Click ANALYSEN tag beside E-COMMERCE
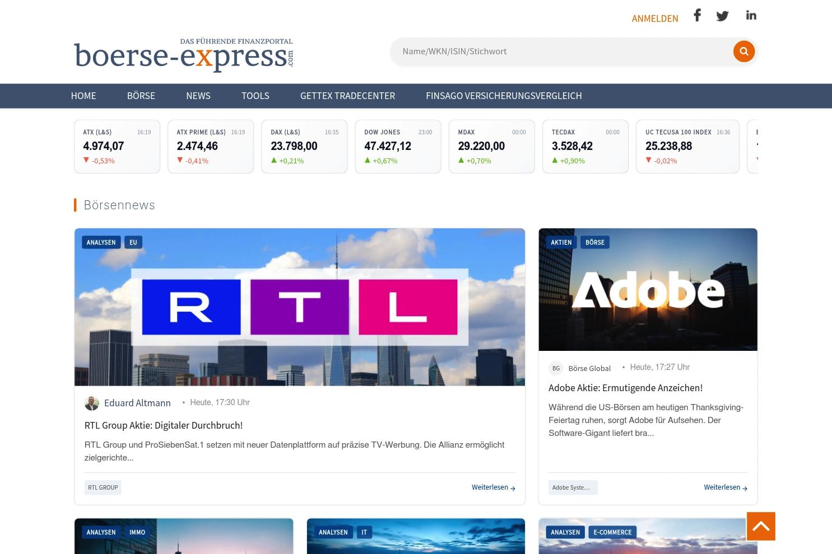 click(565, 532)
